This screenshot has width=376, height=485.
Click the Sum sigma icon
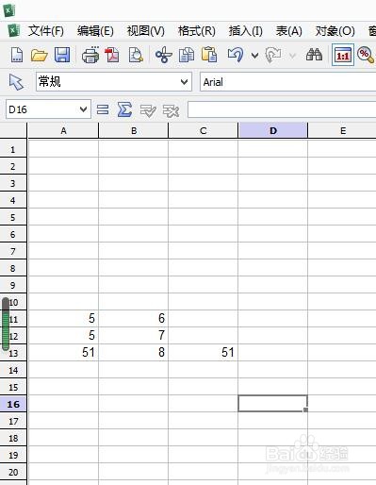[x=124, y=109]
